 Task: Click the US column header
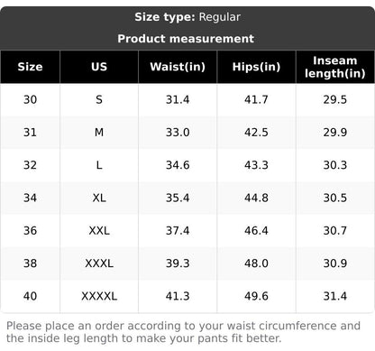99,67
